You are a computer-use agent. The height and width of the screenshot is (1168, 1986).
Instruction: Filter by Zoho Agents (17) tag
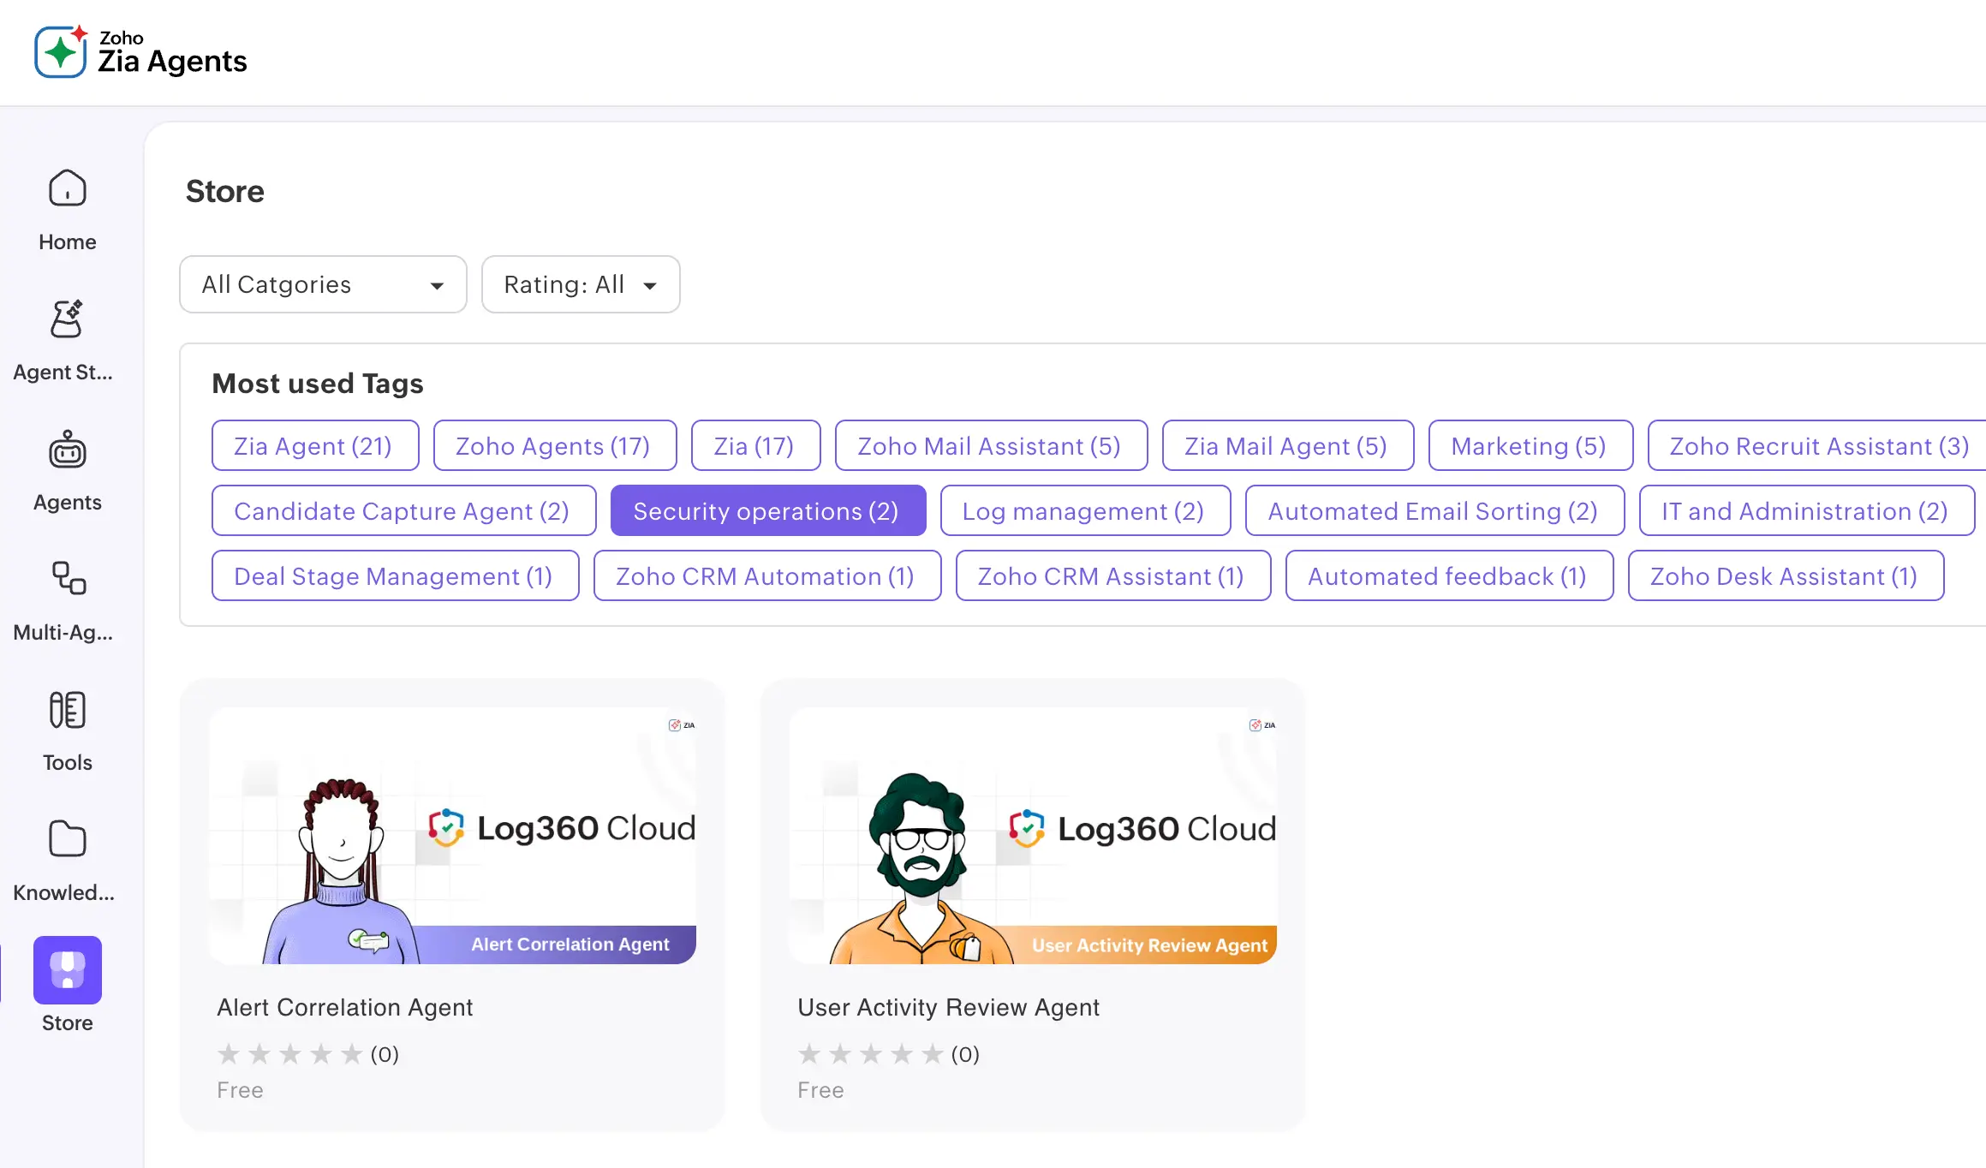[555, 445]
